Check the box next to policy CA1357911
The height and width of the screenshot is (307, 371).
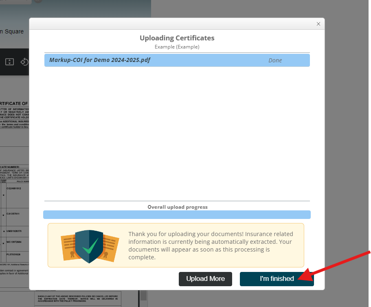click(x=3, y=215)
